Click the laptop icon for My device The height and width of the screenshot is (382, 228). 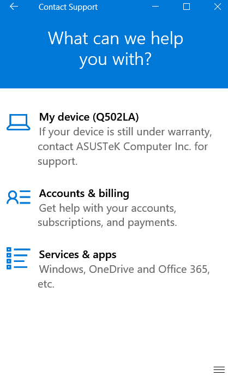point(19,122)
